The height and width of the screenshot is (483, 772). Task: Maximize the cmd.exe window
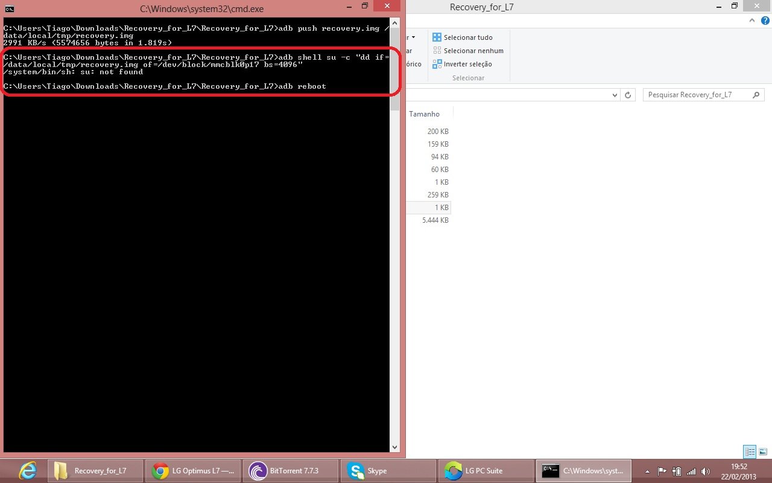tap(365, 6)
